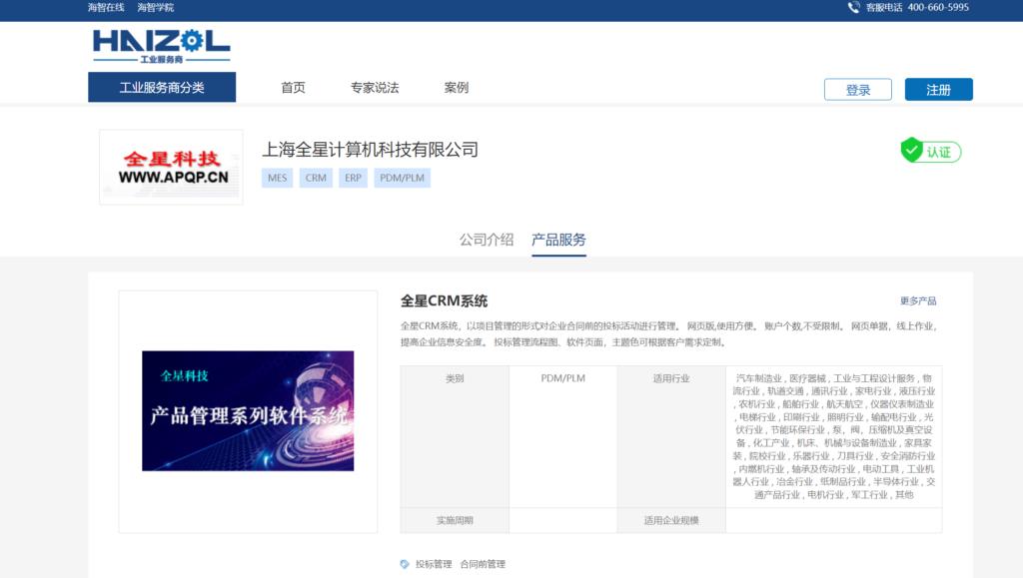Select the ERP tag
Image resolution: width=1023 pixels, height=578 pixels.
pyautogui.click(x=353, y=178)
